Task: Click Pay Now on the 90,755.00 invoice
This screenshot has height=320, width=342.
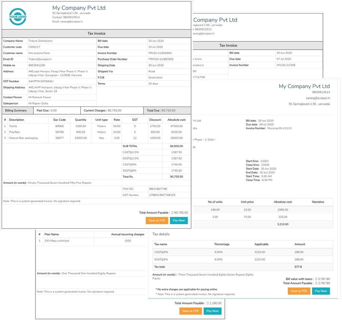Action: pos(179,220)
